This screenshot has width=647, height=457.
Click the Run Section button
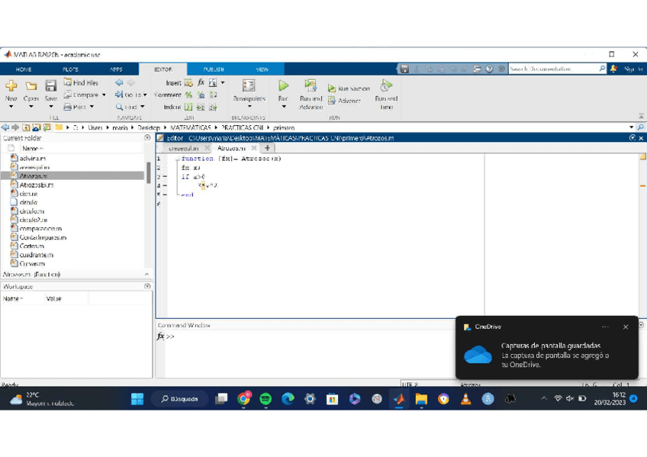(349, 89)
